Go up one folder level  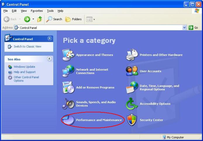[x=40, y=19]
